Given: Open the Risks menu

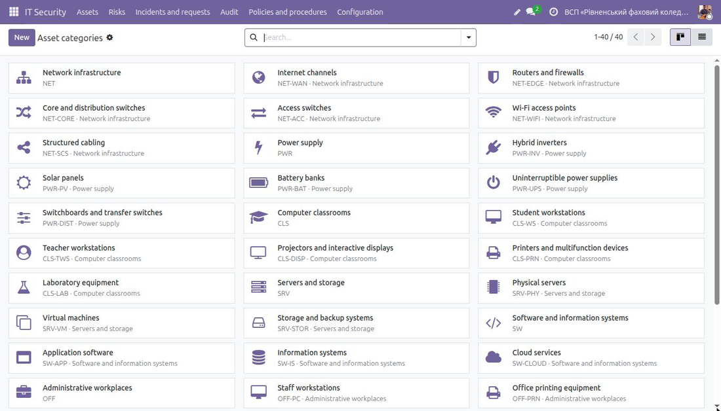Looking at the screenshot, I should coord(117,12).
